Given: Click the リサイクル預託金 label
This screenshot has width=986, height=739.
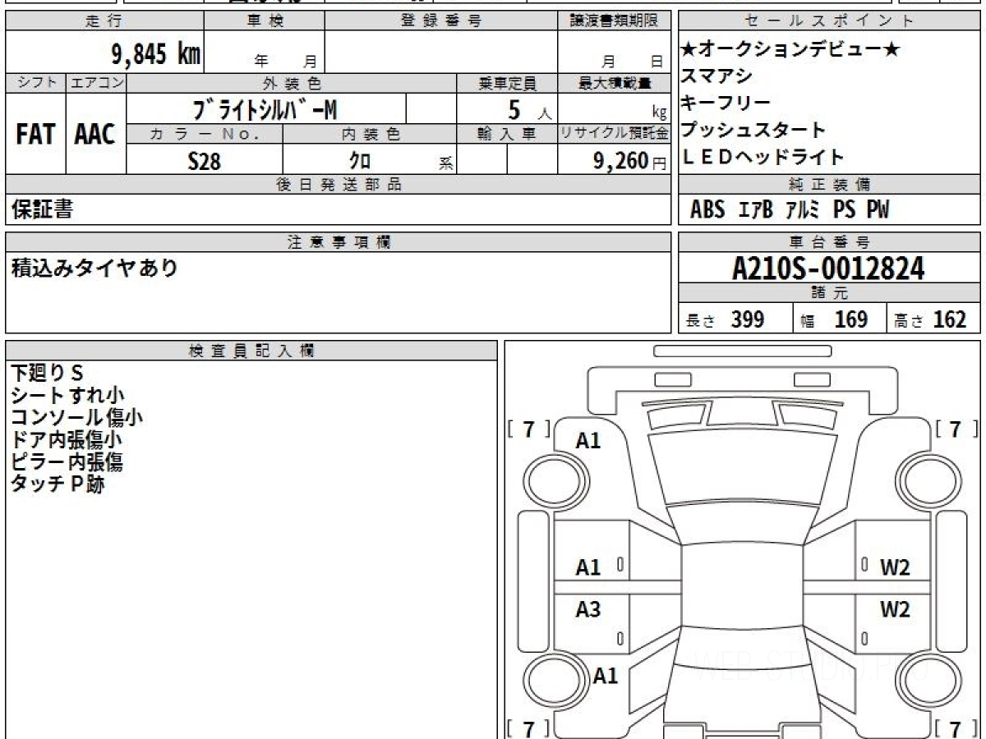Looking at the screenshot, I should [x=614, y=134].
